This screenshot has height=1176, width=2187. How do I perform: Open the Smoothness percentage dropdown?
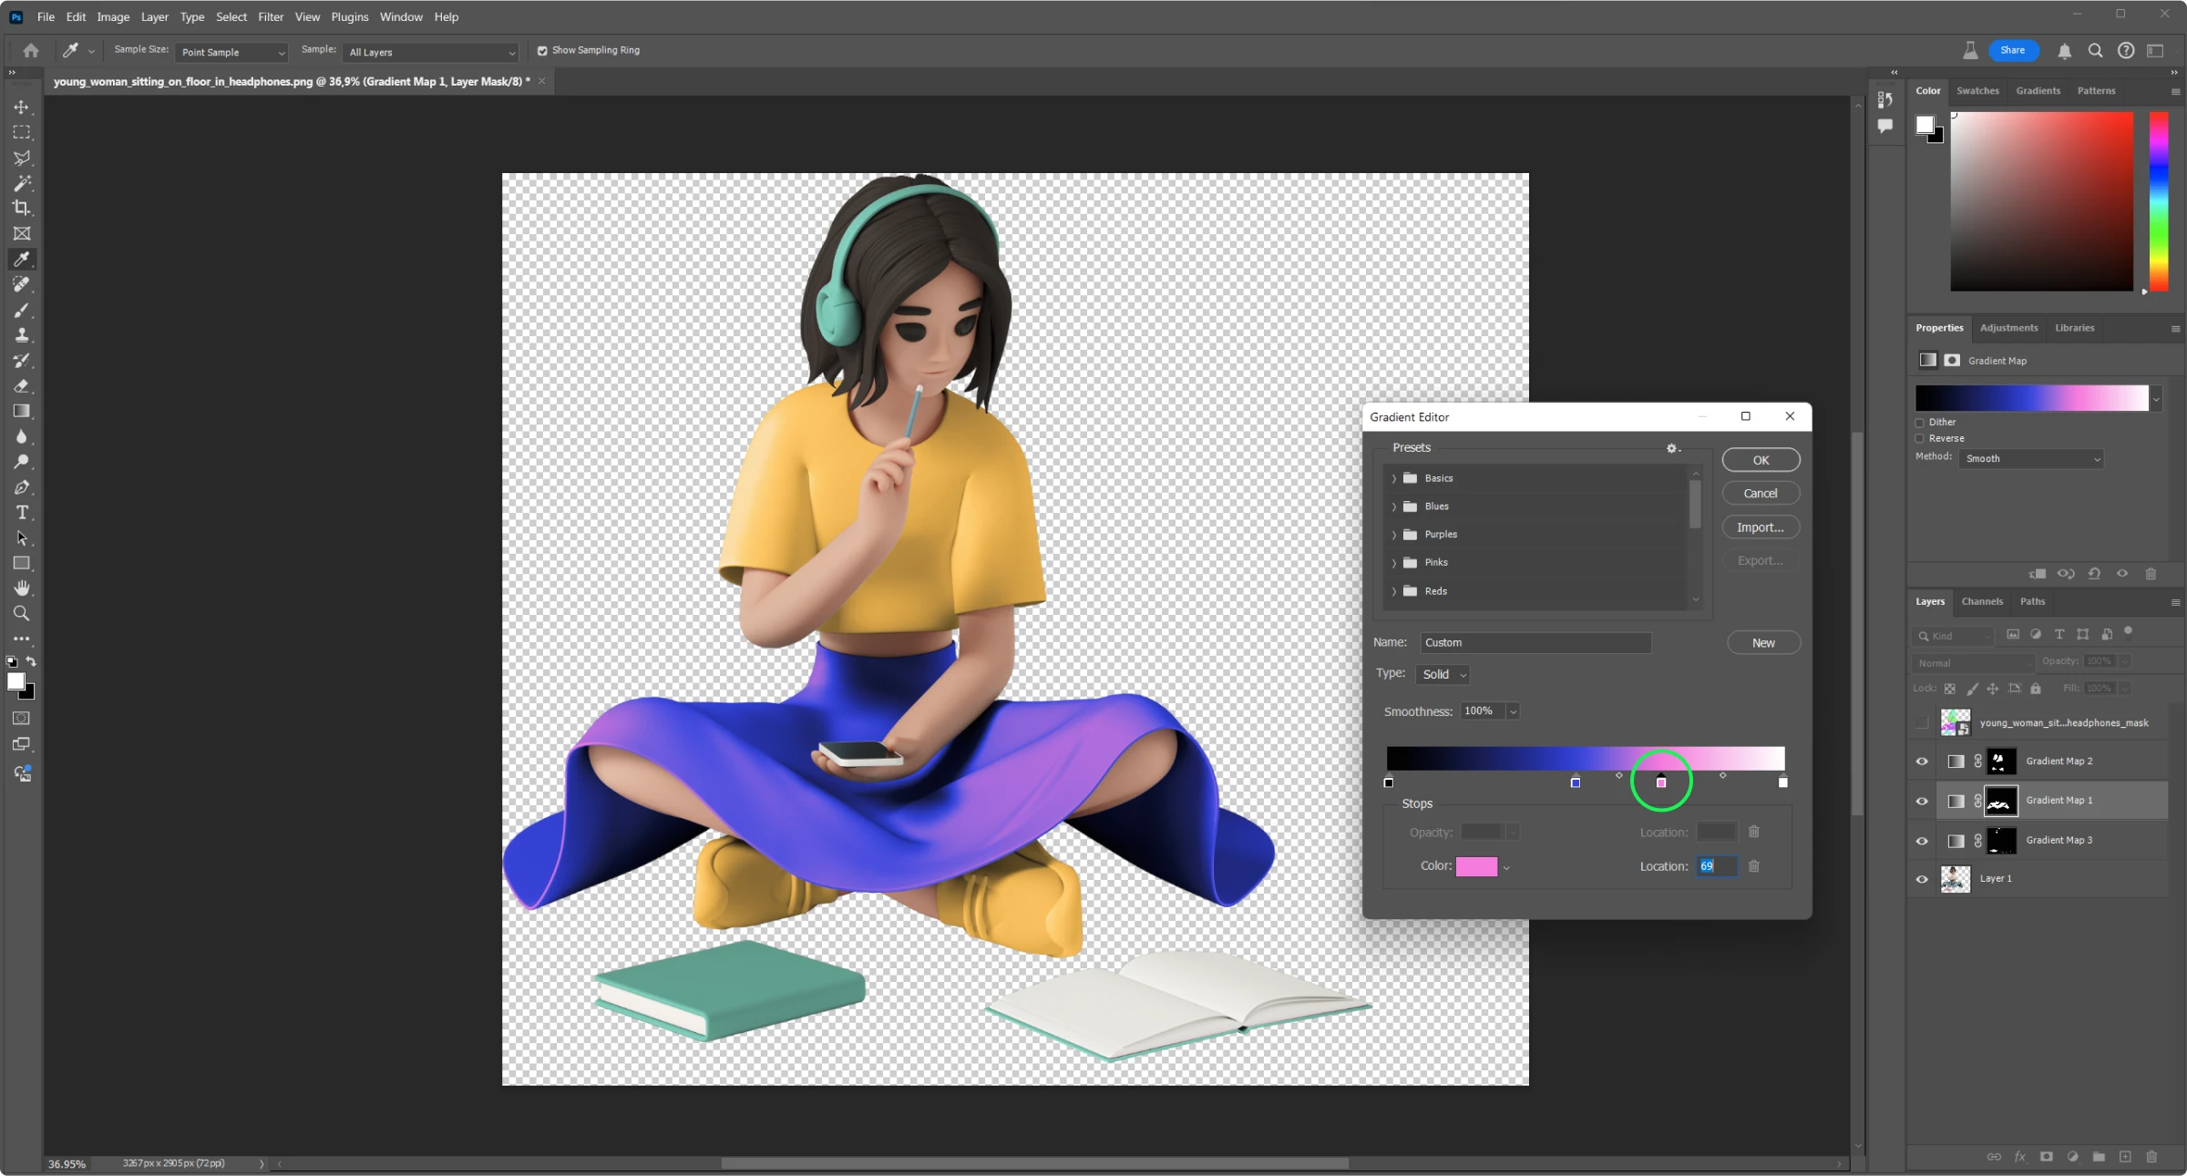pos(1513,712)
